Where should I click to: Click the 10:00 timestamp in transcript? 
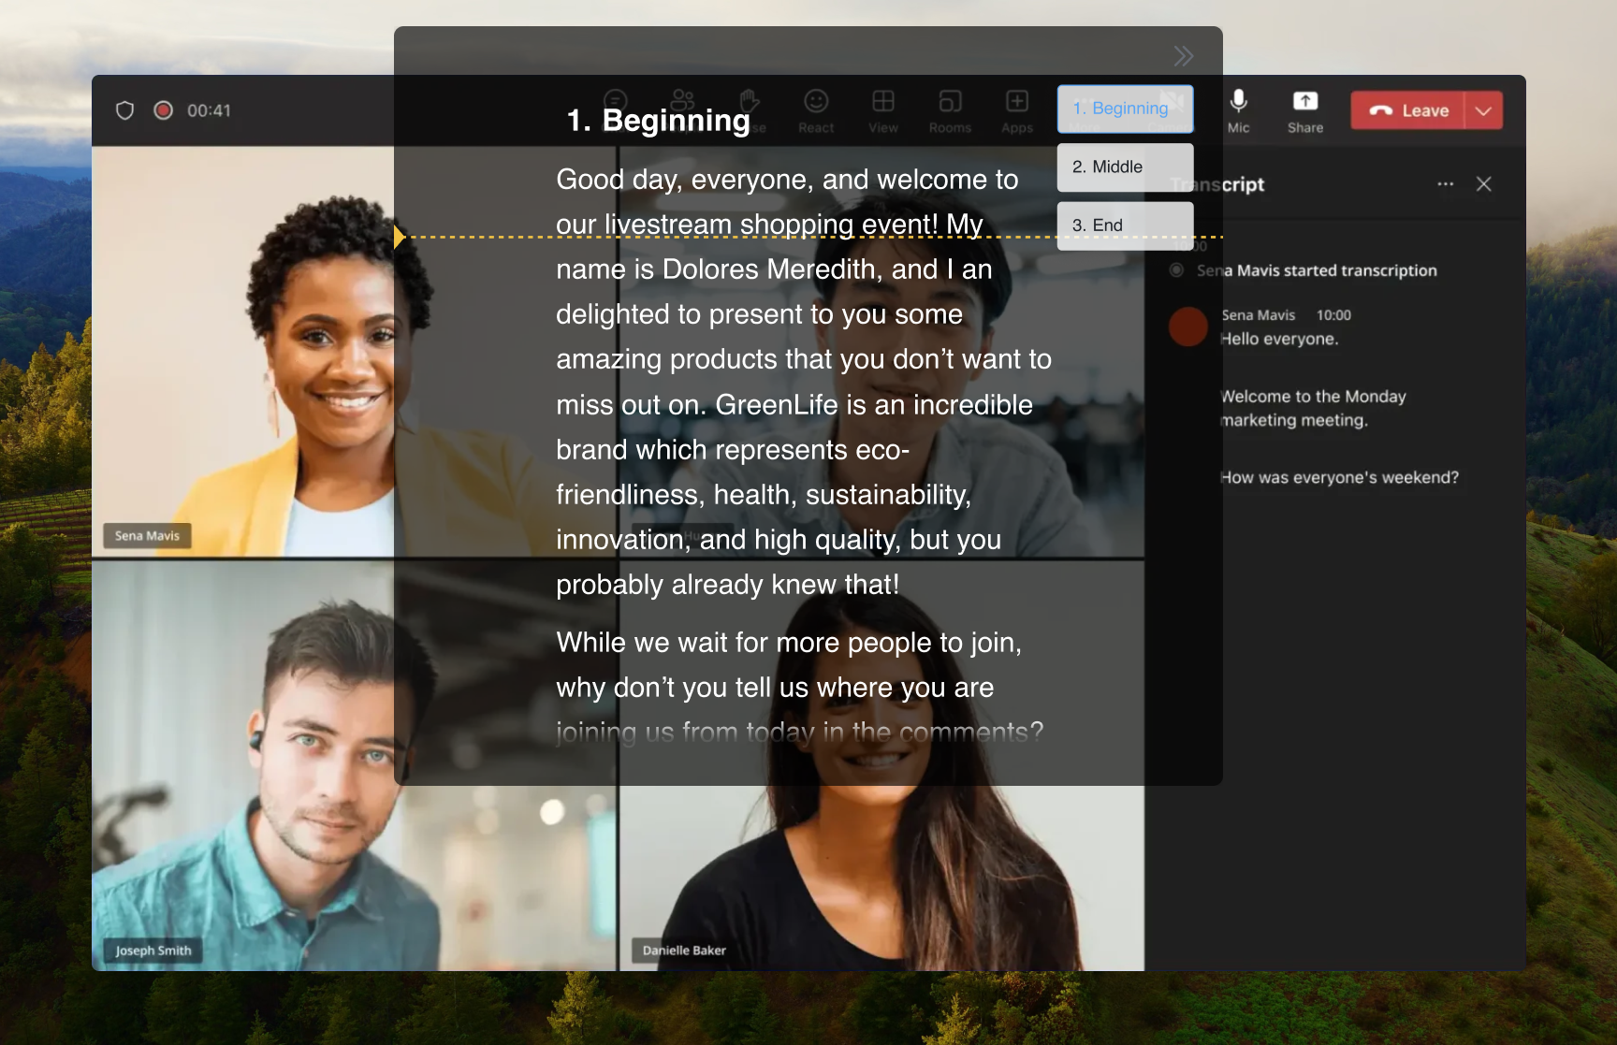(x=1333, y=315)
